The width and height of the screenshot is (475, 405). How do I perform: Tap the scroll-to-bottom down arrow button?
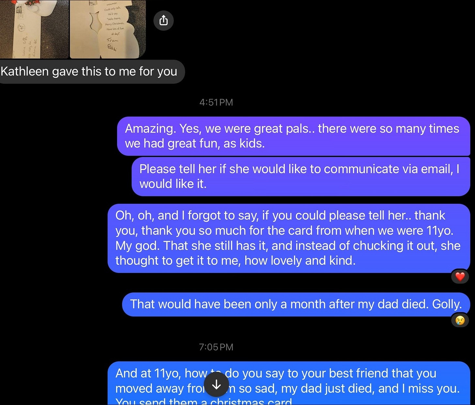tap(217, 384)
